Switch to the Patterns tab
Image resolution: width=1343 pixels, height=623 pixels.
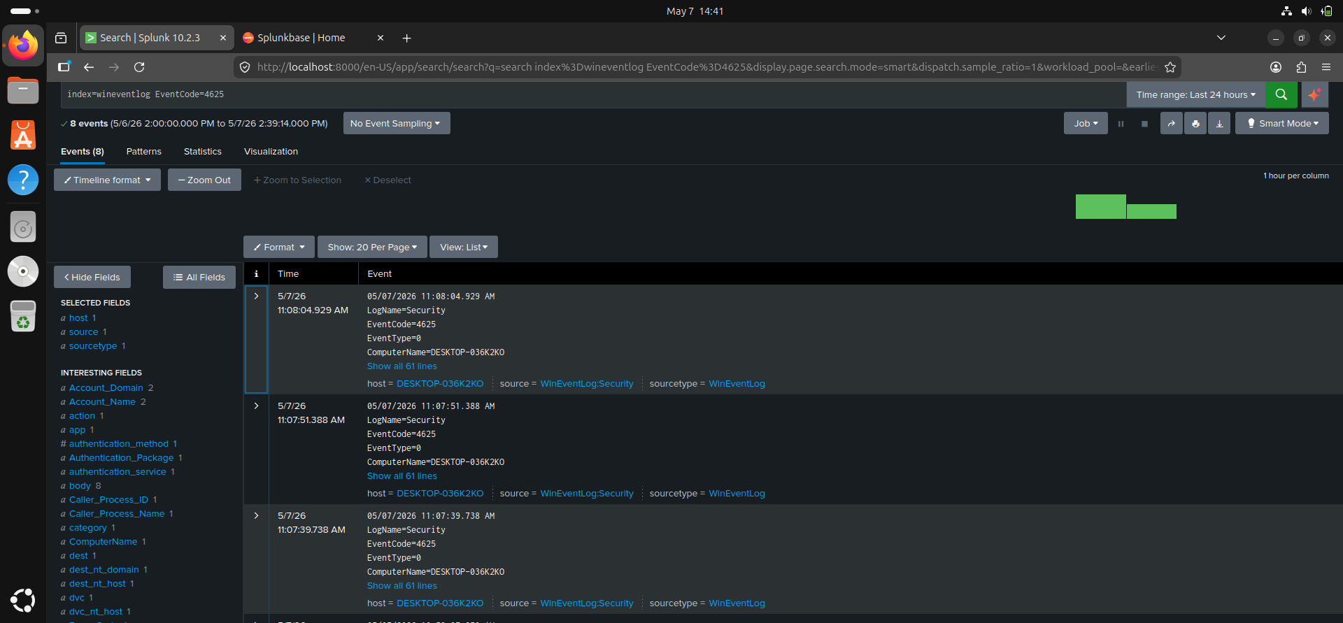[143, 152]
